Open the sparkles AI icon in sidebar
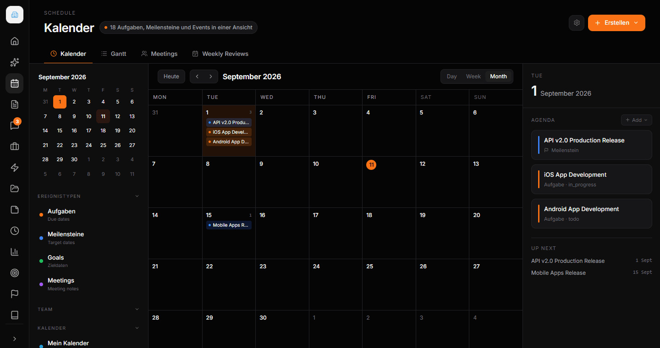 pos(15,62)
